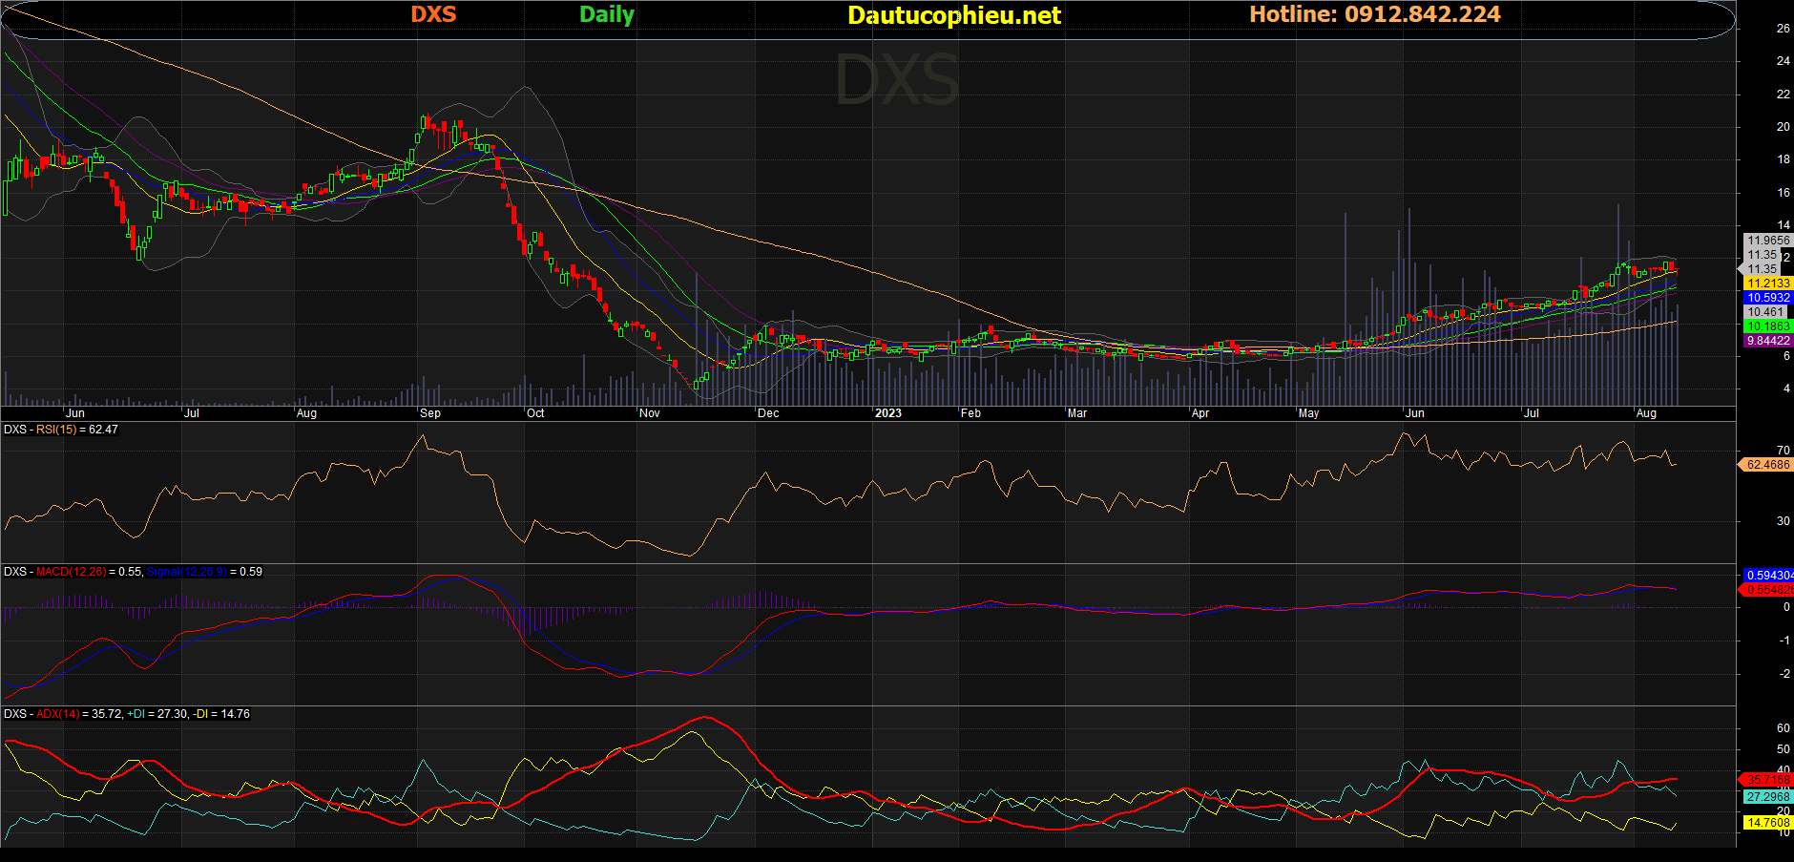Click the blue Signal(12,26,9) label
Image resolution: width=1794 pixels, height=862 pixels.
[187, 572]
